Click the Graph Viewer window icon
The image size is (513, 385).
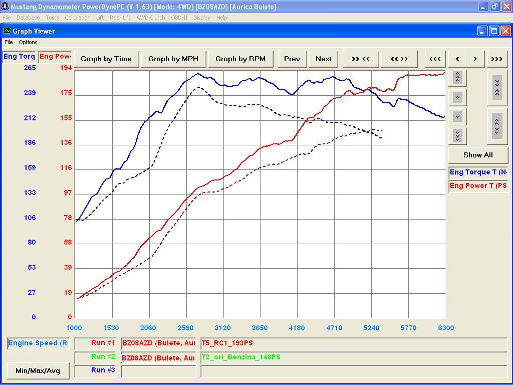pos(7,31)
